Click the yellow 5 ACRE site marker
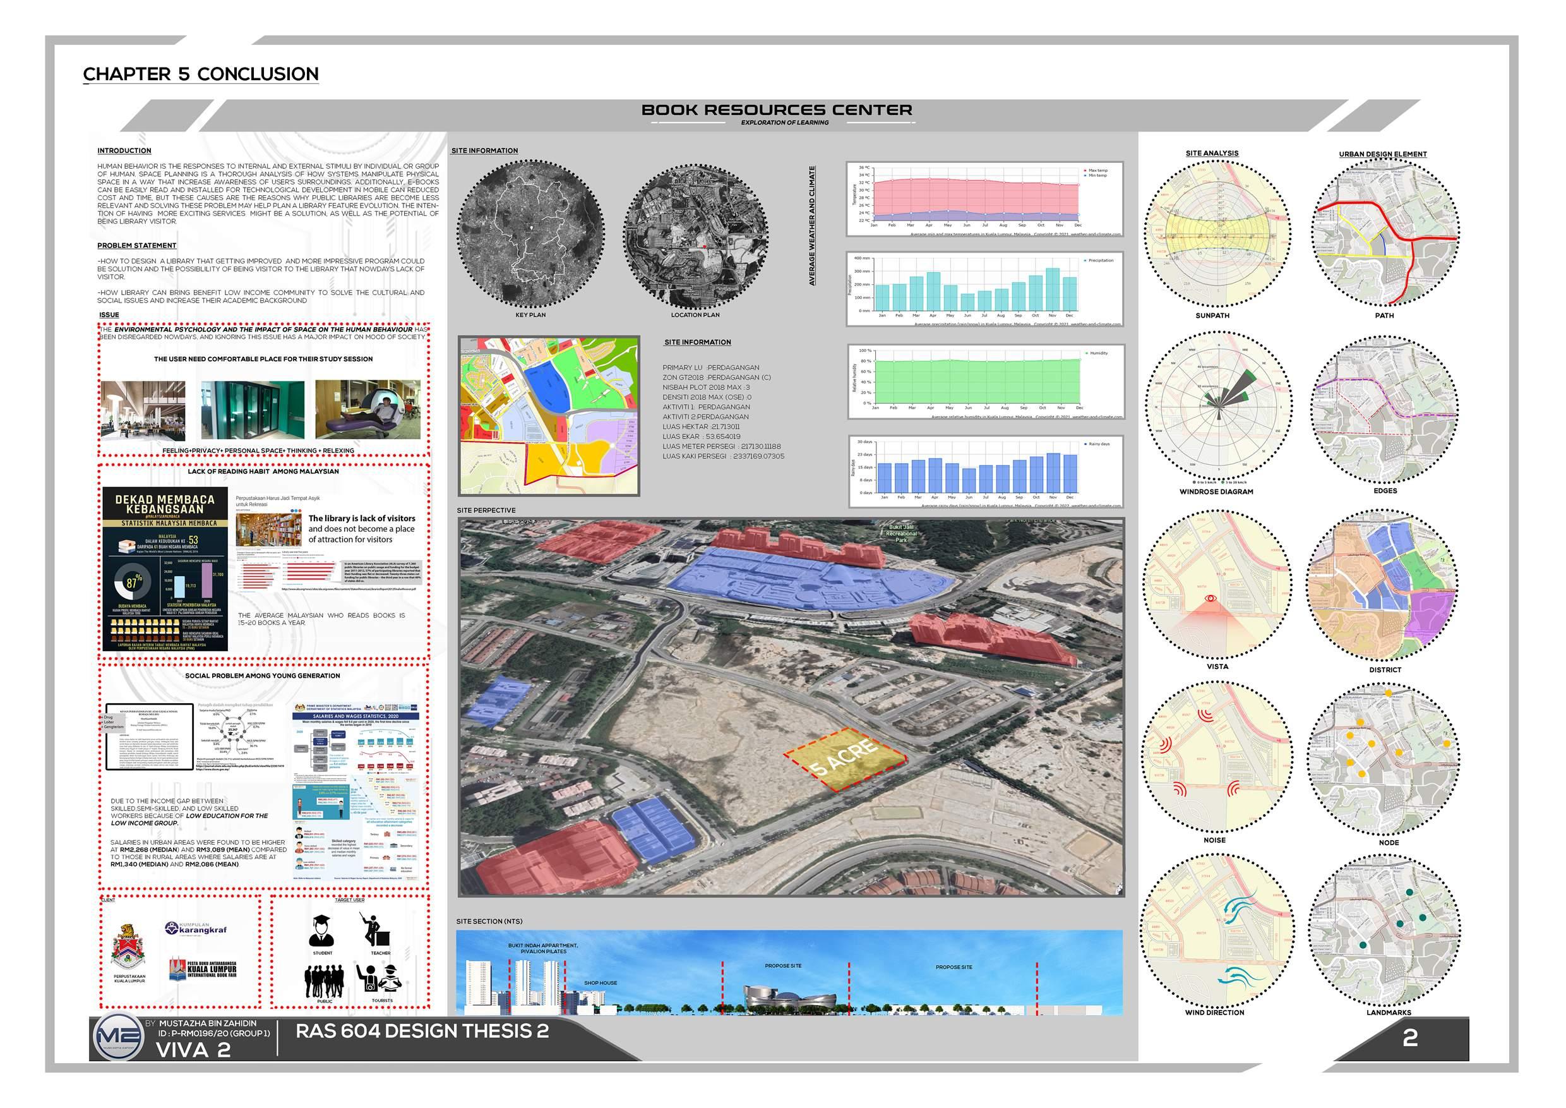The image size is (1566, 1108). pos(846,759)
